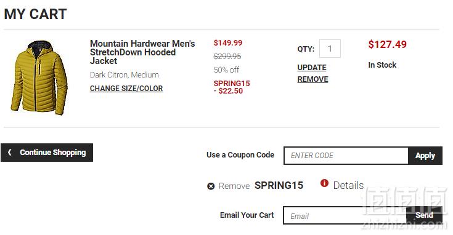
Task: Click the CHANGE SIZE/COLOR link
Action: [126, 89]
